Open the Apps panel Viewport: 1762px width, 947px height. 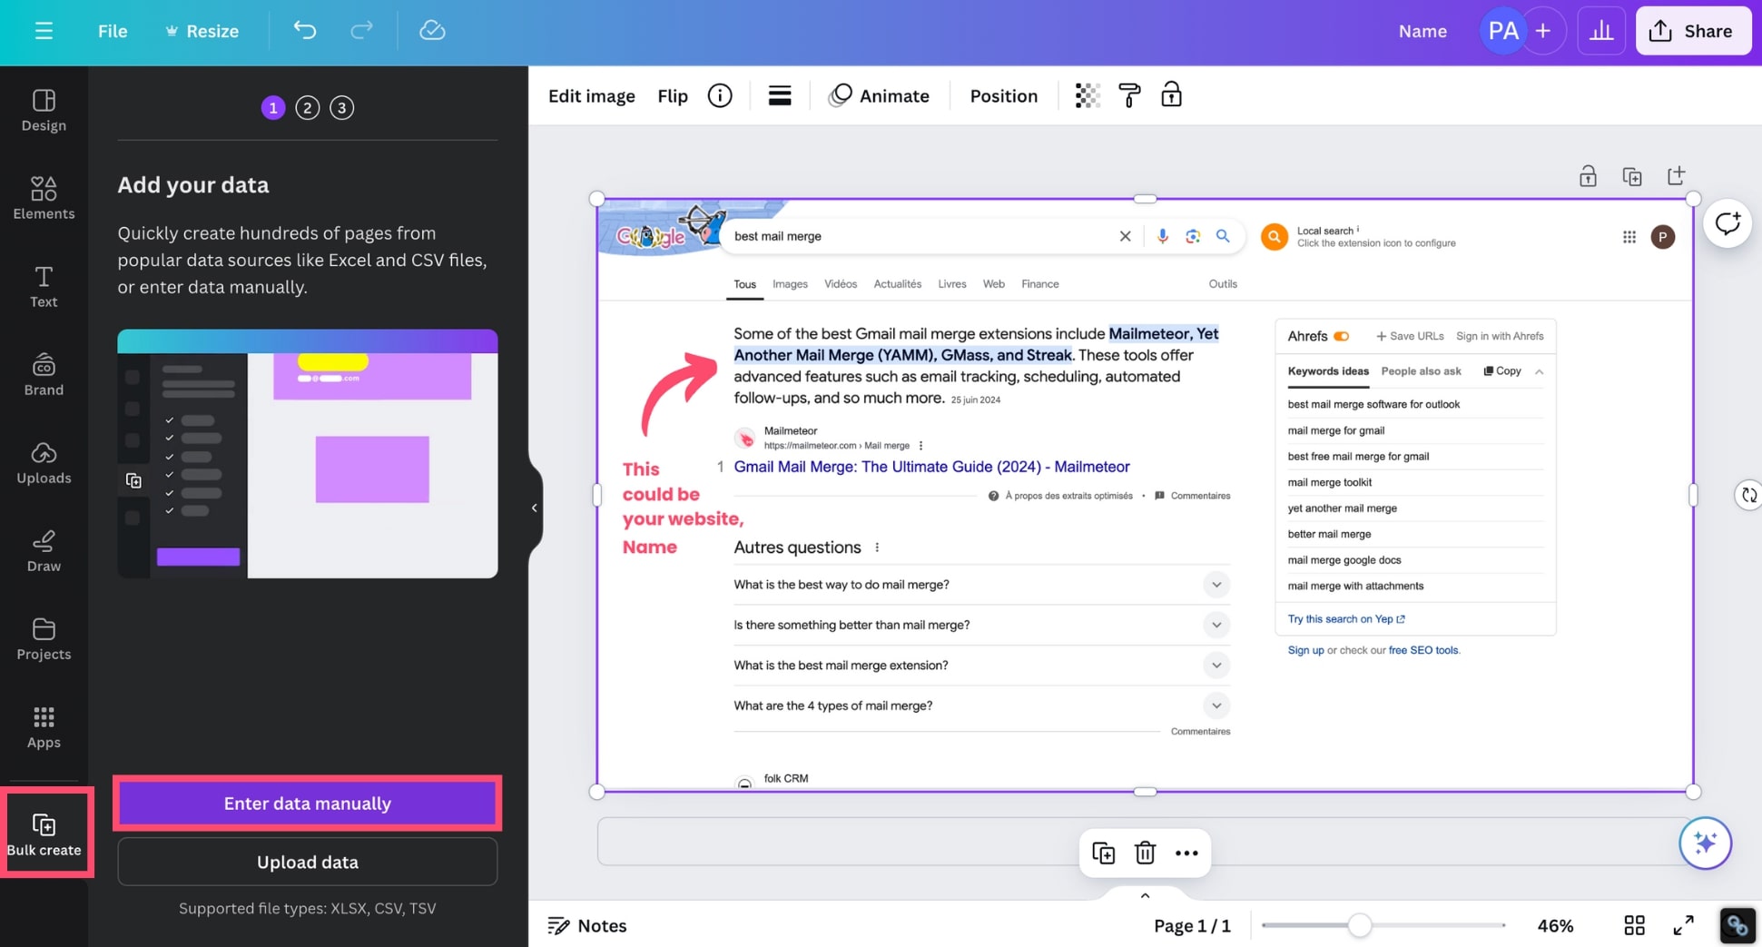[x=44, y=726]
